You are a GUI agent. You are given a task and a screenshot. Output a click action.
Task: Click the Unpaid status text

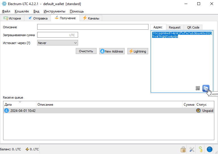(207, 111)
